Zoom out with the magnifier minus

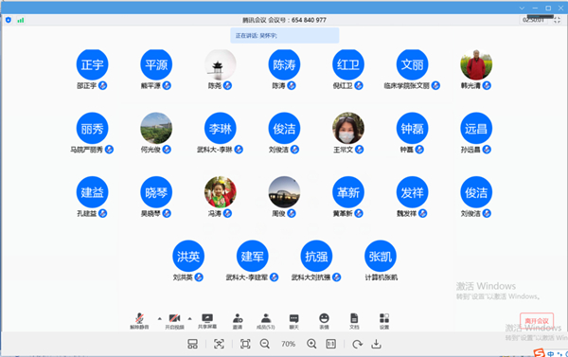click(265, 344)
